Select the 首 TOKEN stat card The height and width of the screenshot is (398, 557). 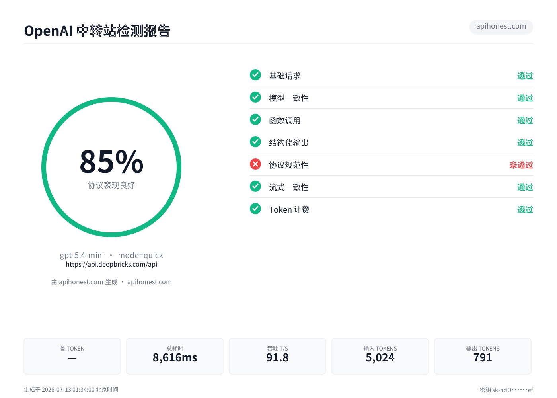click(72, 356)
